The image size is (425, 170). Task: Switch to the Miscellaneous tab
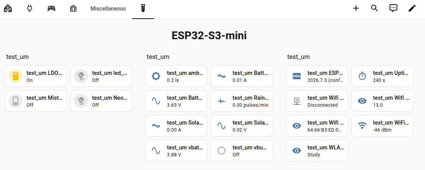[108, 9]
